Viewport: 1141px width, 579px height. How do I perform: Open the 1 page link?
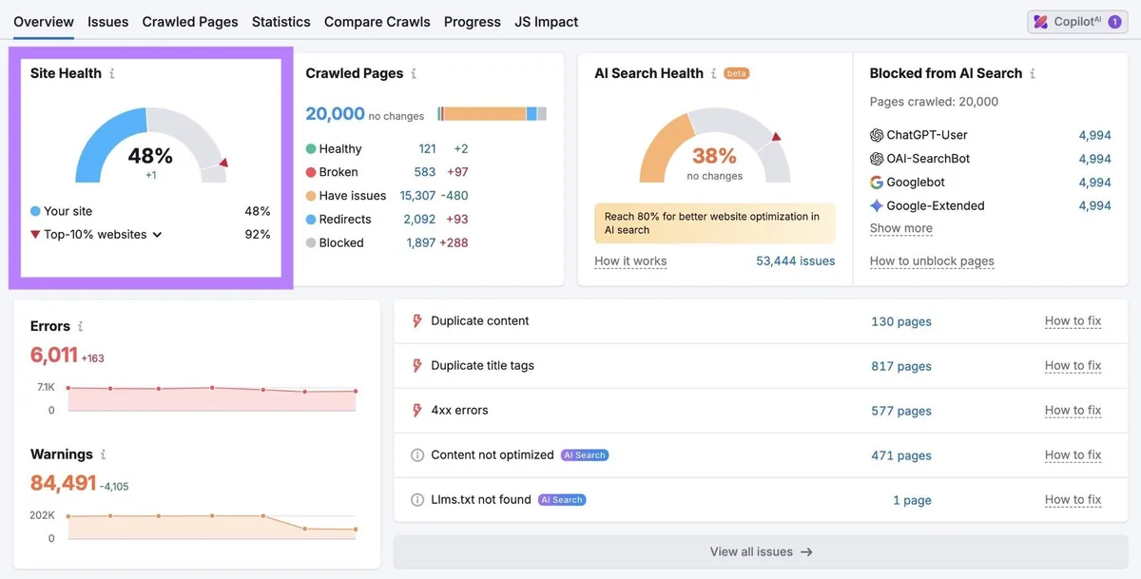tap(912, 500)
